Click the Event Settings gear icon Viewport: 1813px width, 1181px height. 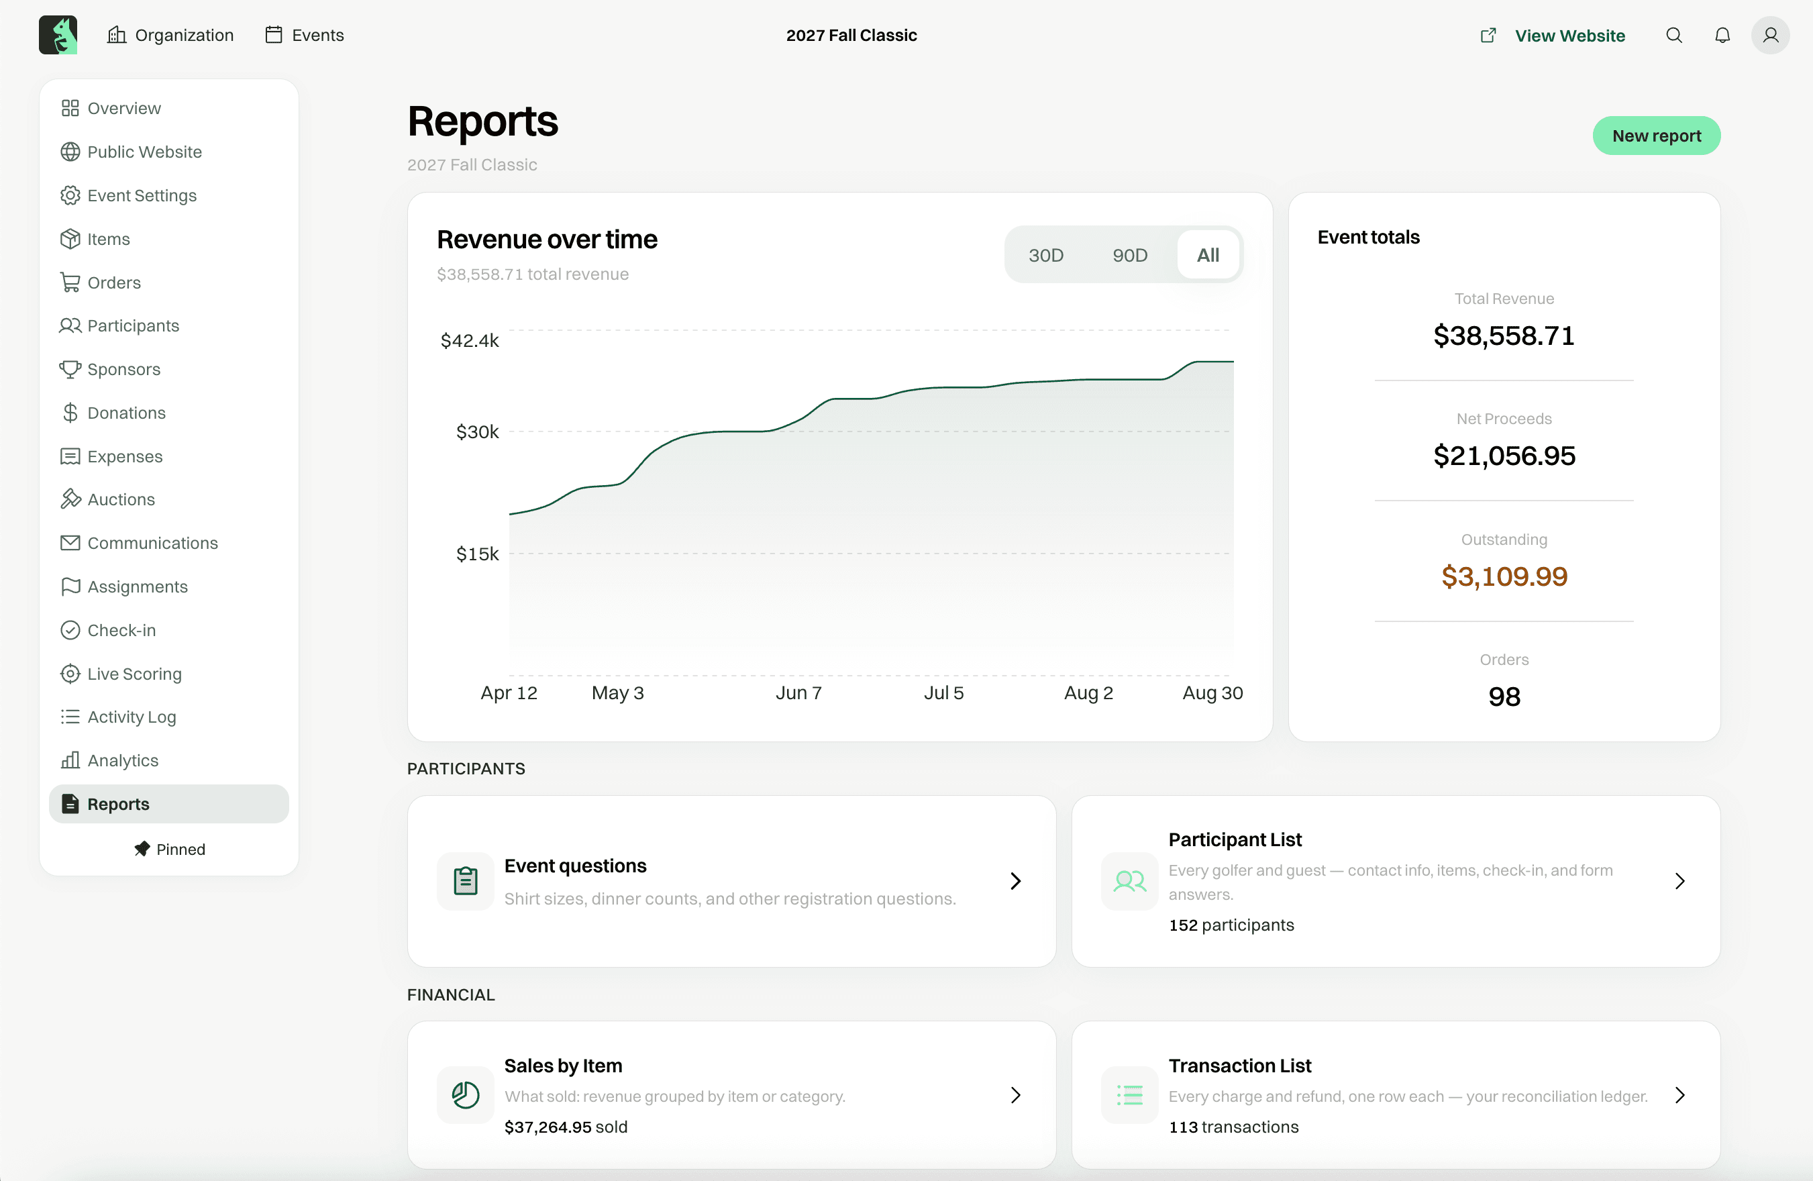tap(70, 195)
